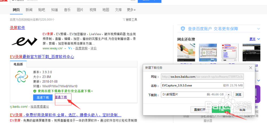The image size is (267, 123).
Task: Expand the 登录百度账户 banner chevron
Action: tap(258, 28)
